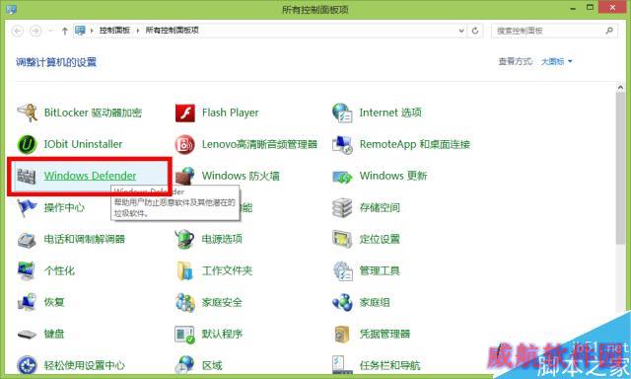Screen dimensions: 631x379
Task: Open the 管理工具 gear icon
Action: click(x=343, y=270)
